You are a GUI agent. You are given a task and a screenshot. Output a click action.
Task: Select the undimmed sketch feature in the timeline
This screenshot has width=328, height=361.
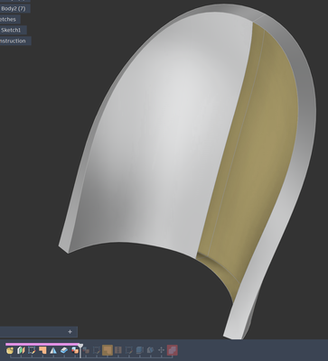click(32, 350)
